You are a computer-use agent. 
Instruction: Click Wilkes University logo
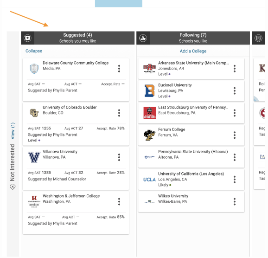click(149, 201)
